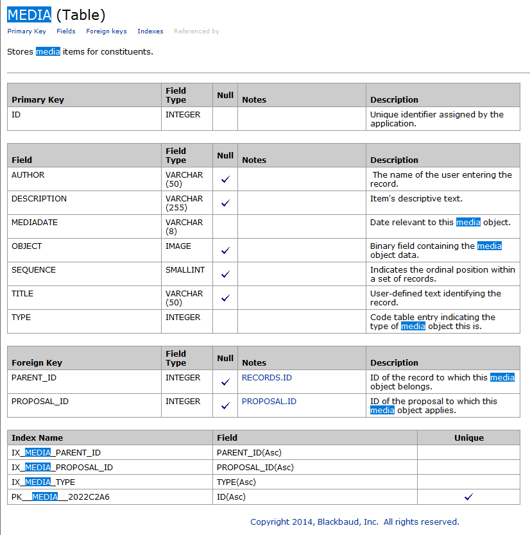Select the Indexes navigation link
This screenshot has width=530, height=535.
pos(150,31)
